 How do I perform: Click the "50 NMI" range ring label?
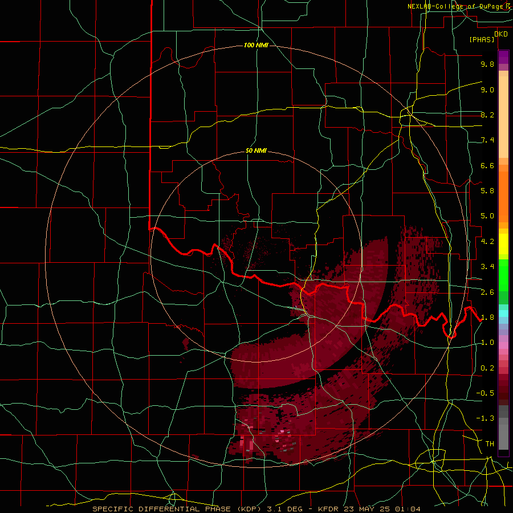click(x=256, y=151)
